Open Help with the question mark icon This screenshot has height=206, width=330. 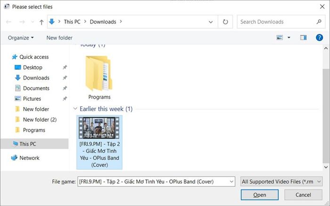[319, 38]
